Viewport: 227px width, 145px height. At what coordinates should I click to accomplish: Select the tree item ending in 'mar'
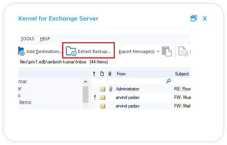[23, 82]
